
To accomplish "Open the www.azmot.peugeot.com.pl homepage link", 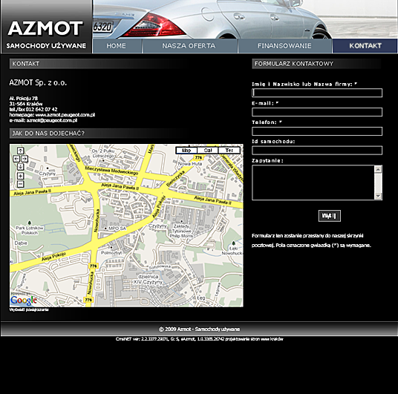I will 65,115.
